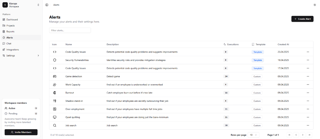This screenshot has height=139, width=320.
Task: Open the Klarops workspace switcher
Action: [38, 5]
